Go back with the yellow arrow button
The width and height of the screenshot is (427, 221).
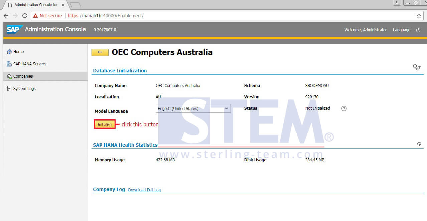click(100, 52)
